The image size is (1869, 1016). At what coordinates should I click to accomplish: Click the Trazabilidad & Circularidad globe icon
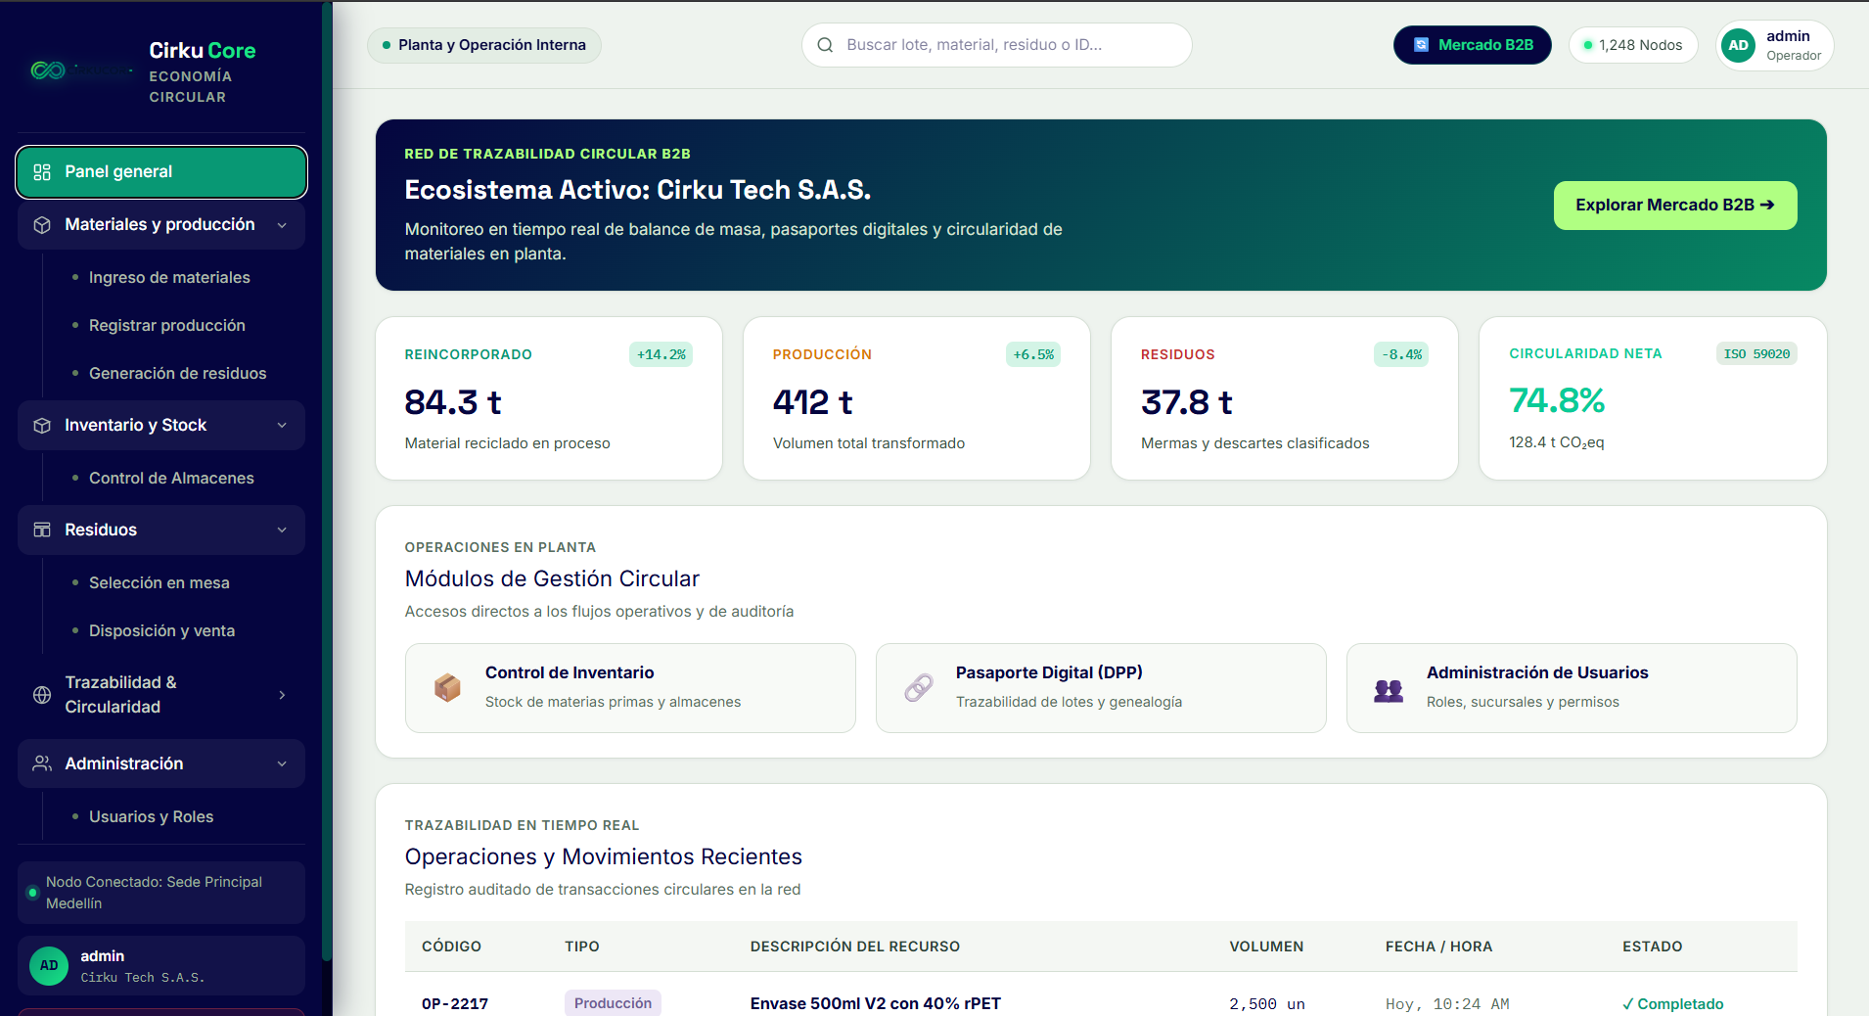[42, 695]
